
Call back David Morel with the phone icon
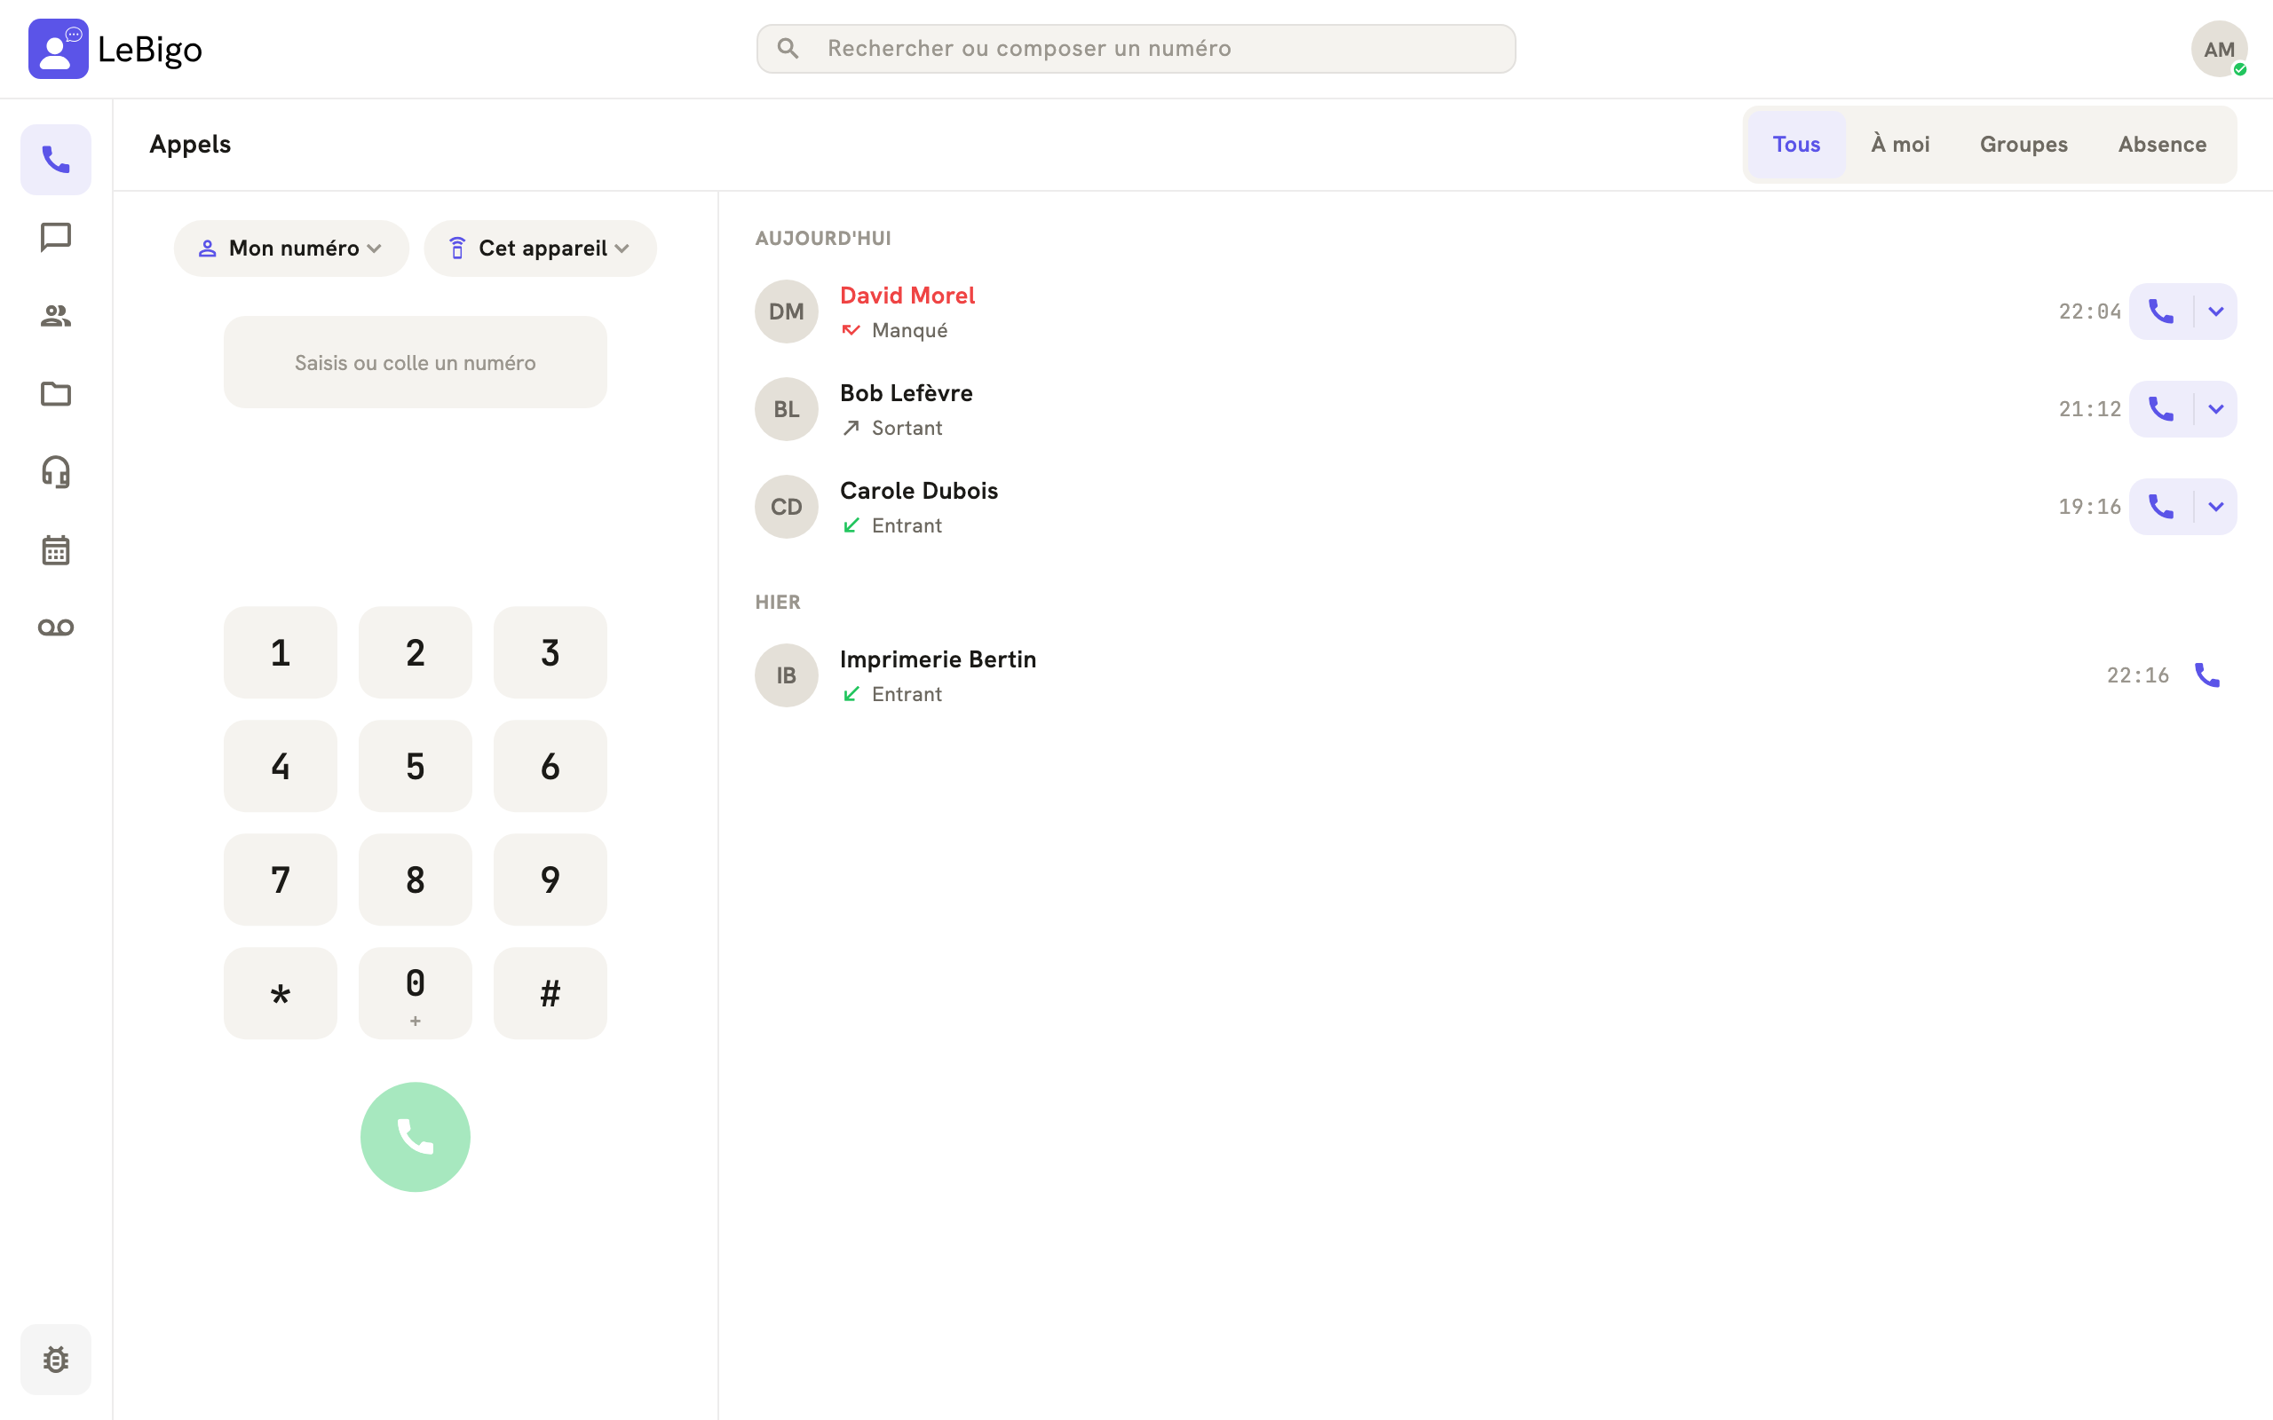[x=2161, y=312]
